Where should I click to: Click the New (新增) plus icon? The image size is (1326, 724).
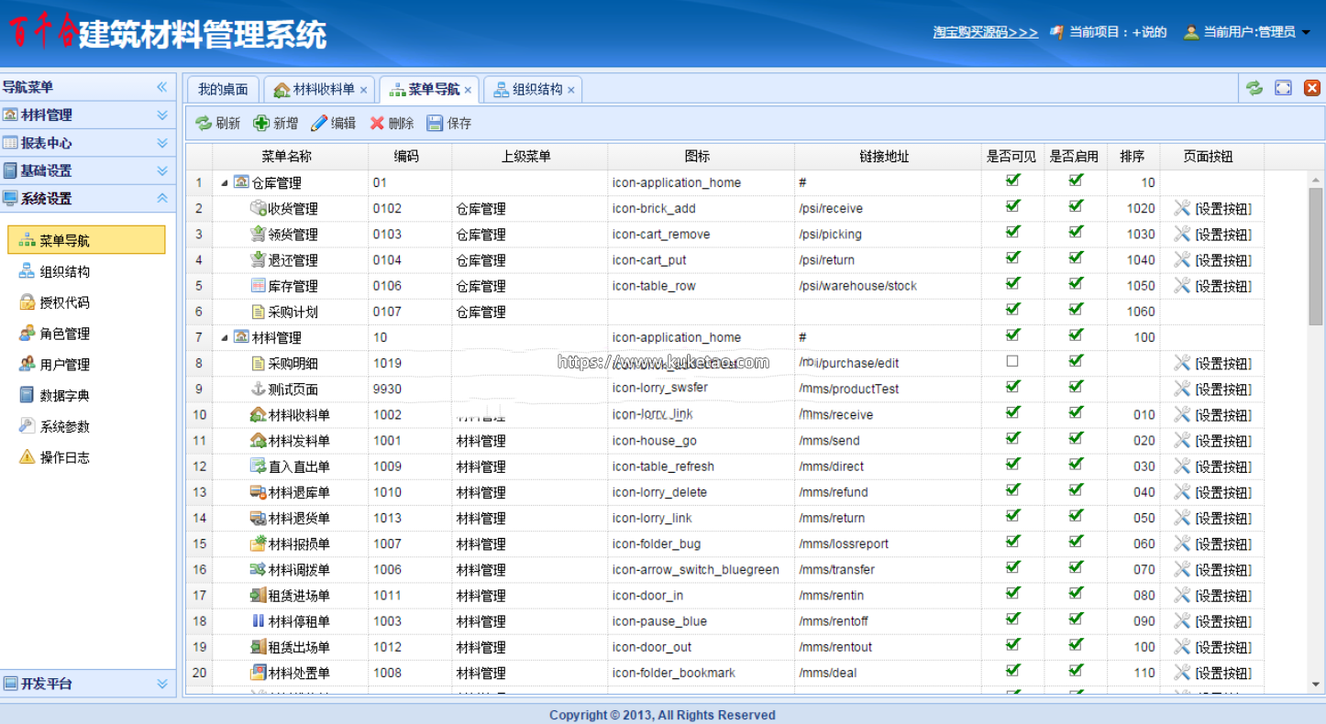coord(261,124)
